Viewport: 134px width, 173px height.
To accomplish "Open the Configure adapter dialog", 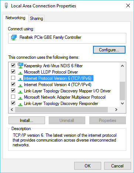I will click(109, 50).
